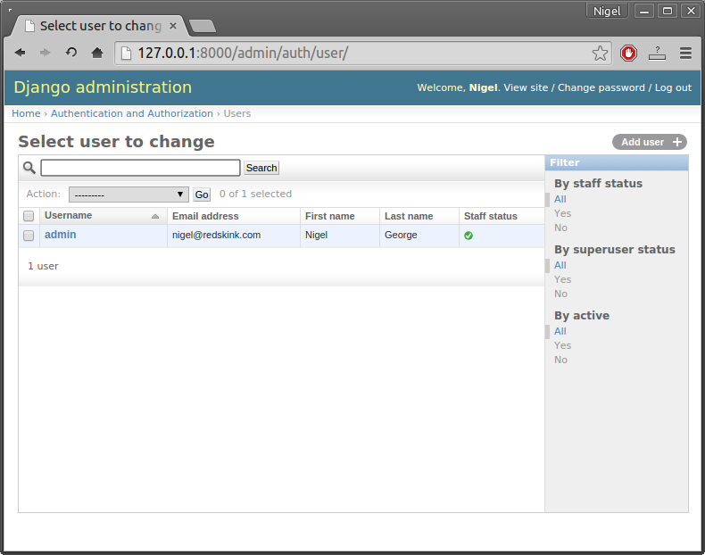Sort by First name column
The width and height of the screenshot is (705, 555).
(330, 216)
